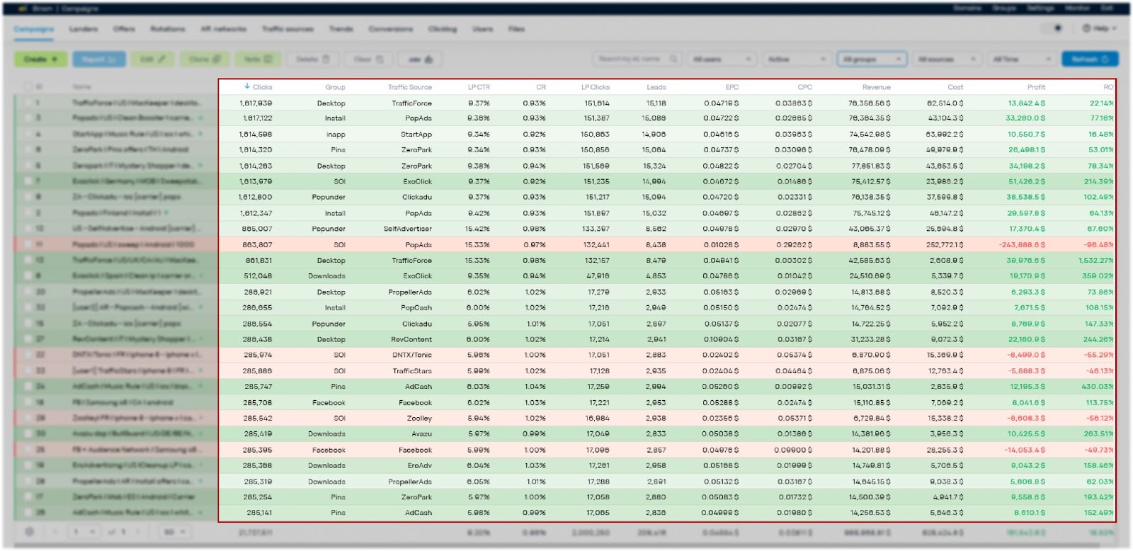Click the Edit button
The width and height of the screenshot is (1133, 551).
coord(152,59)
